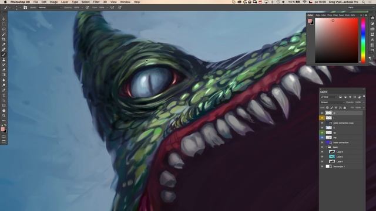Select the Zoom tool

click(x=4, y=115)
